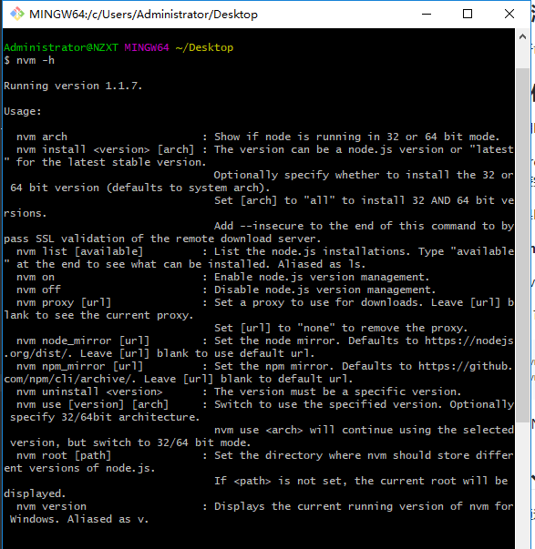This screenshot has height=549, width=535.
Task: Click the nvm list [available] command text
Action: click(x=79, y=251)
